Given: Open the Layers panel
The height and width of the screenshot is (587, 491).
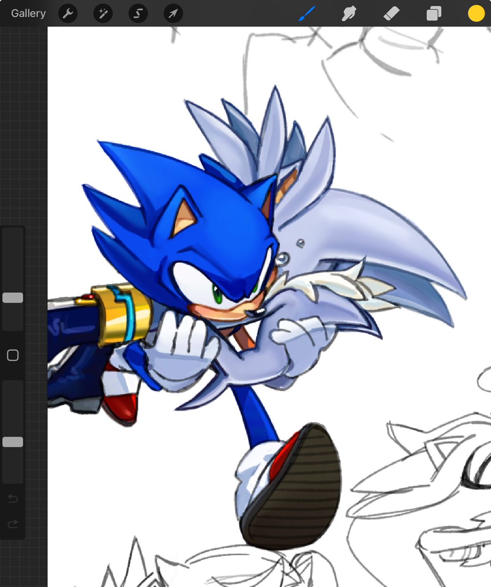Looking at the screenshot, I should [434, 14].
